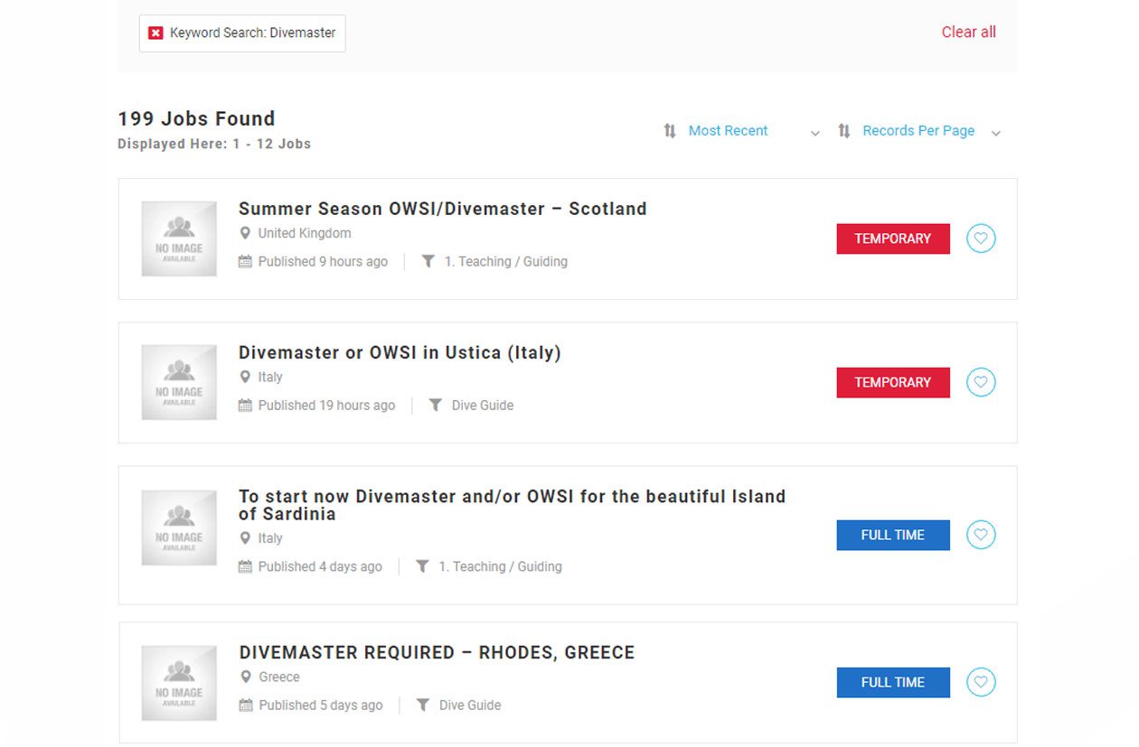Screen dimensions: 1139x747
Task: Click the Scotland job's no-image thumbnail
Action: 179,238
